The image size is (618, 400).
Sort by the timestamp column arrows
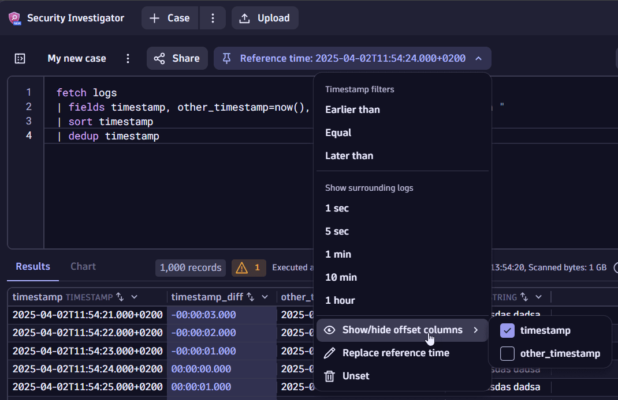[x=120, y=297]
